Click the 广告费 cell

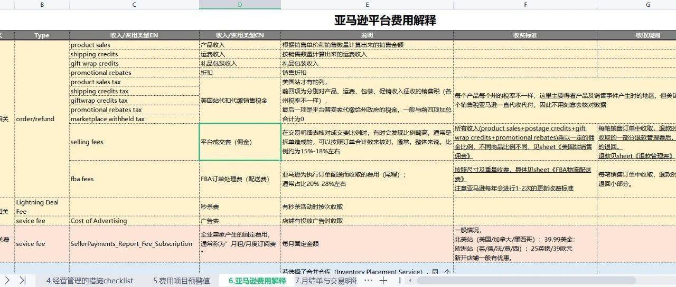pyautogui.click(x=240, y=221)
